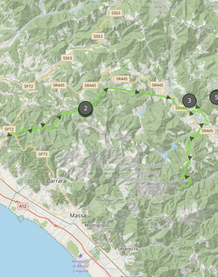The height and width of the screenshot is (277, 218).
Task: Click the SP73 road shield
Action: point(43,154)
